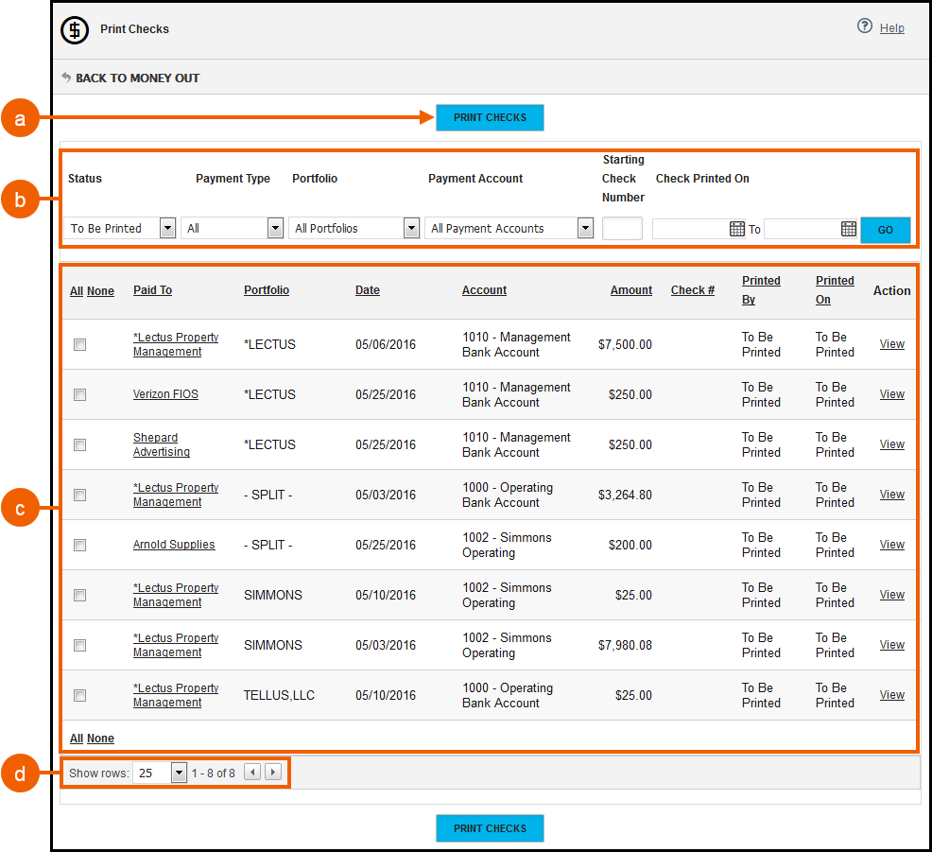Click the Starting Check Number input field
This screenshot has width=932, height=852.
pos(622,228)
